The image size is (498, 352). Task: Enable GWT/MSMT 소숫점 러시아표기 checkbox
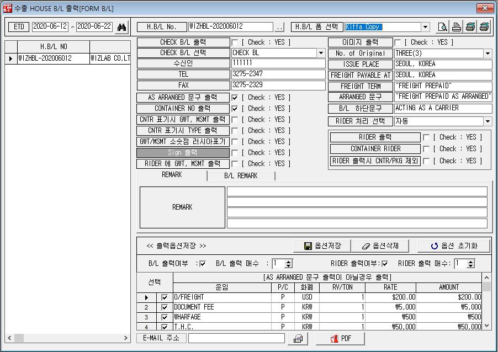click(x=235, y=142)
